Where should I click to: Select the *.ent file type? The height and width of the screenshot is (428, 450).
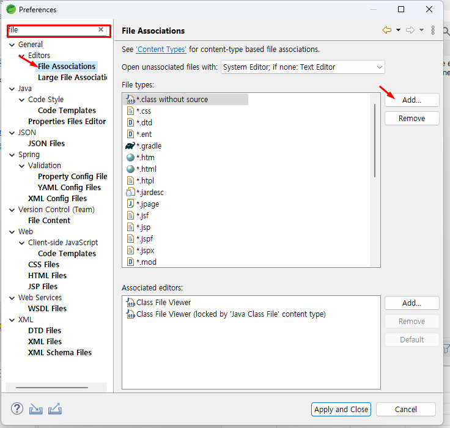pos(139,134)
